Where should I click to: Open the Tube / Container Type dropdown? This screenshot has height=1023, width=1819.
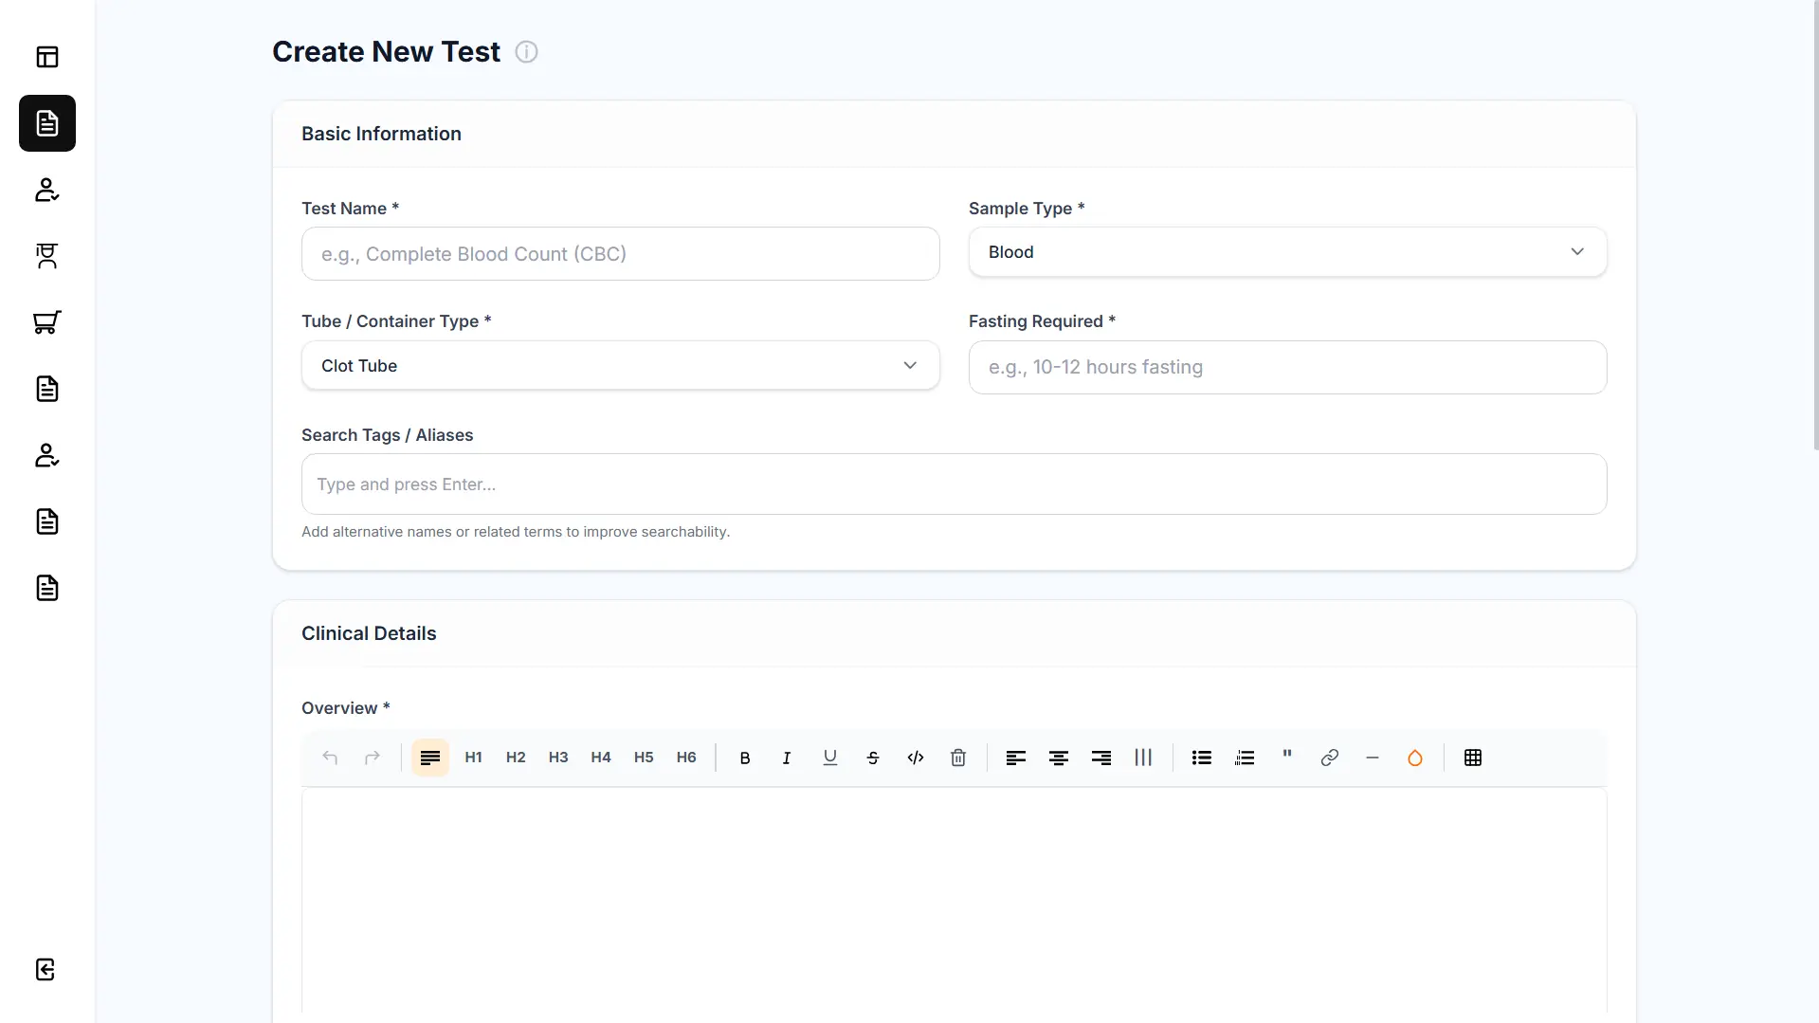tap(620, 366)
